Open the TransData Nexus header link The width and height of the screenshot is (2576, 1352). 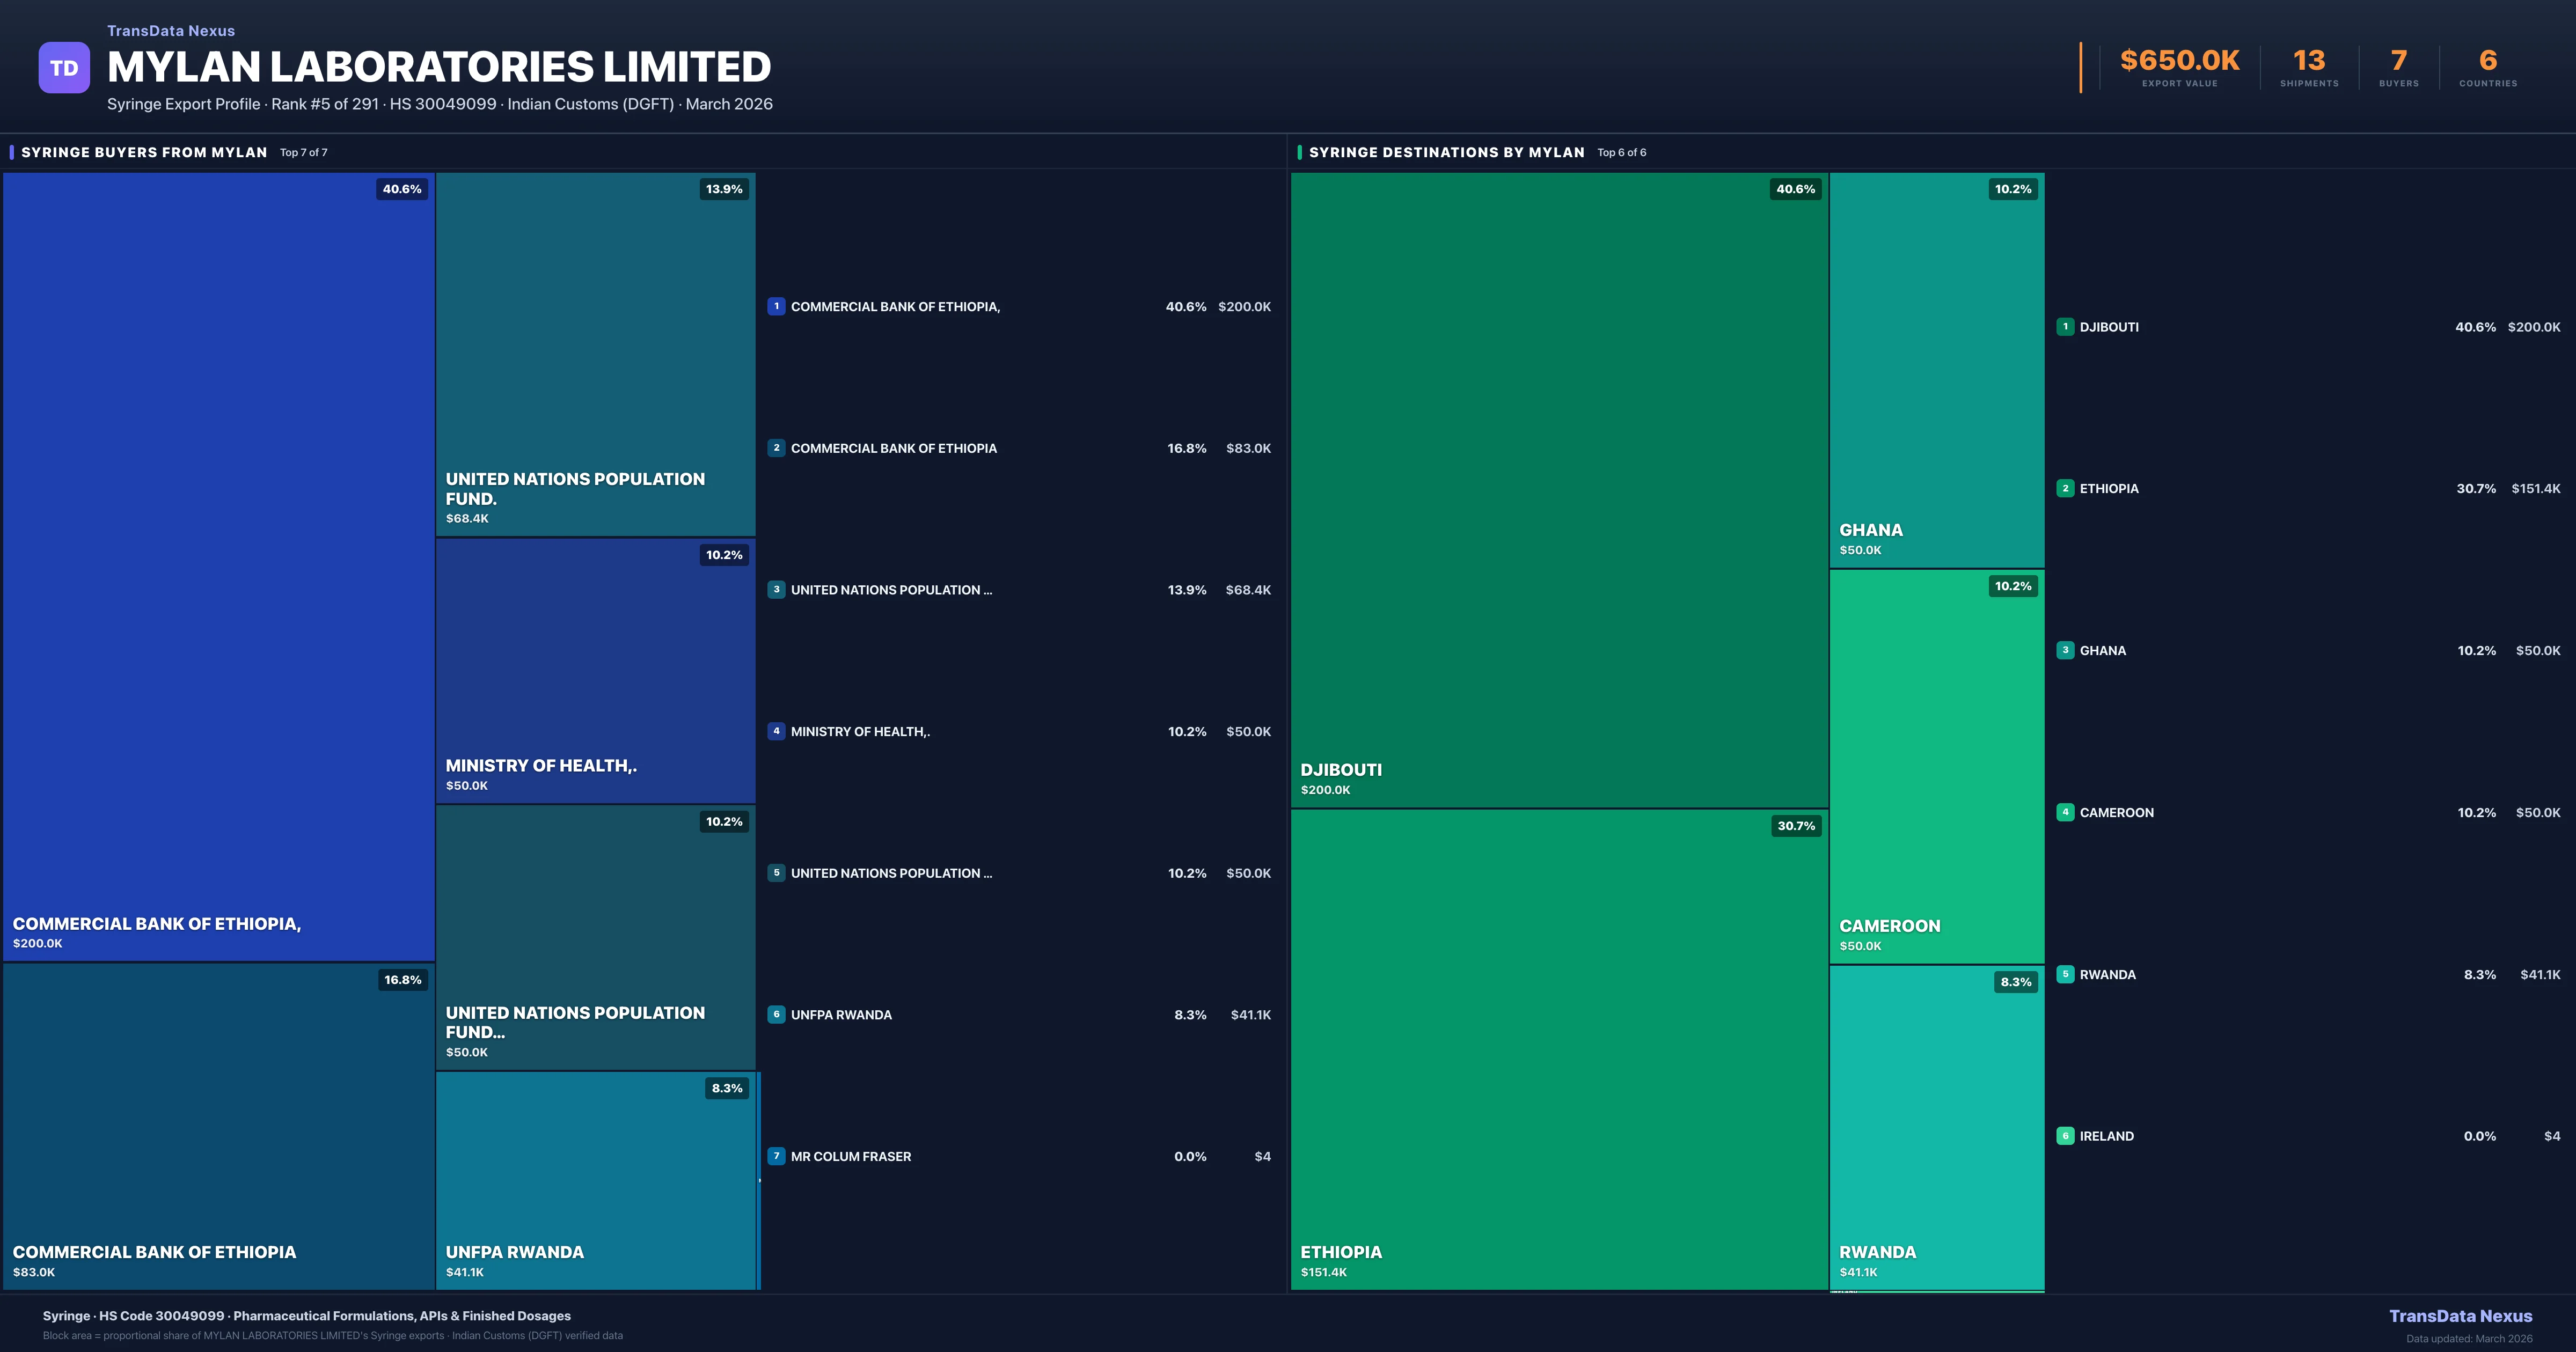[171, 31]
